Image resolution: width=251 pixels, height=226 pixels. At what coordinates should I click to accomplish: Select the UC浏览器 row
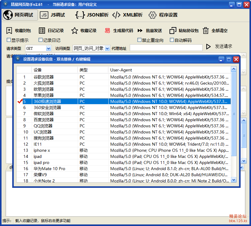pyautogui.click(x=124, y=132)
